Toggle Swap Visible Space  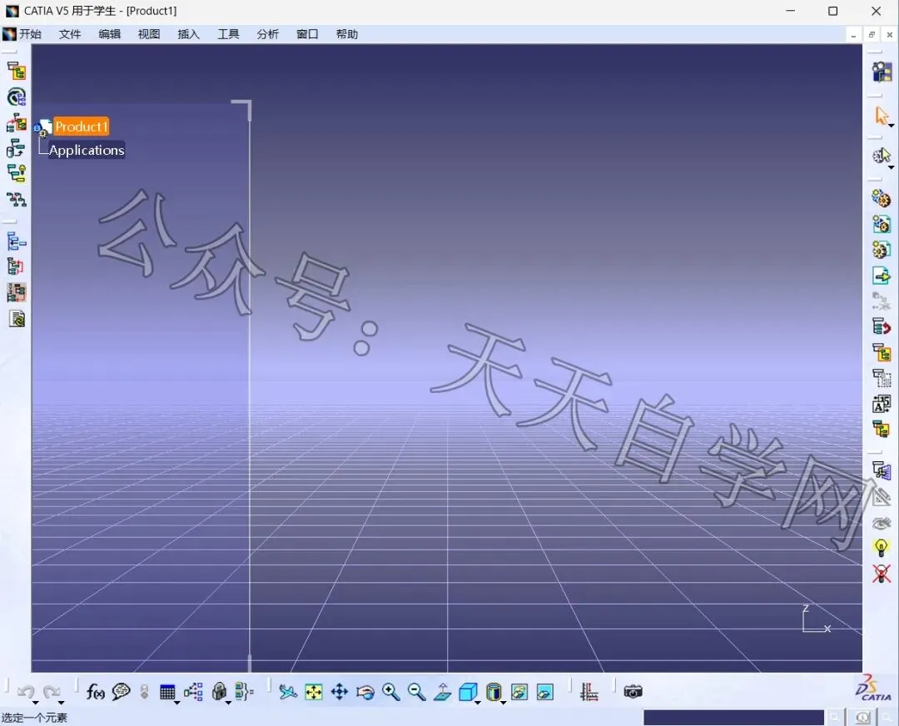tap(545, 692)
